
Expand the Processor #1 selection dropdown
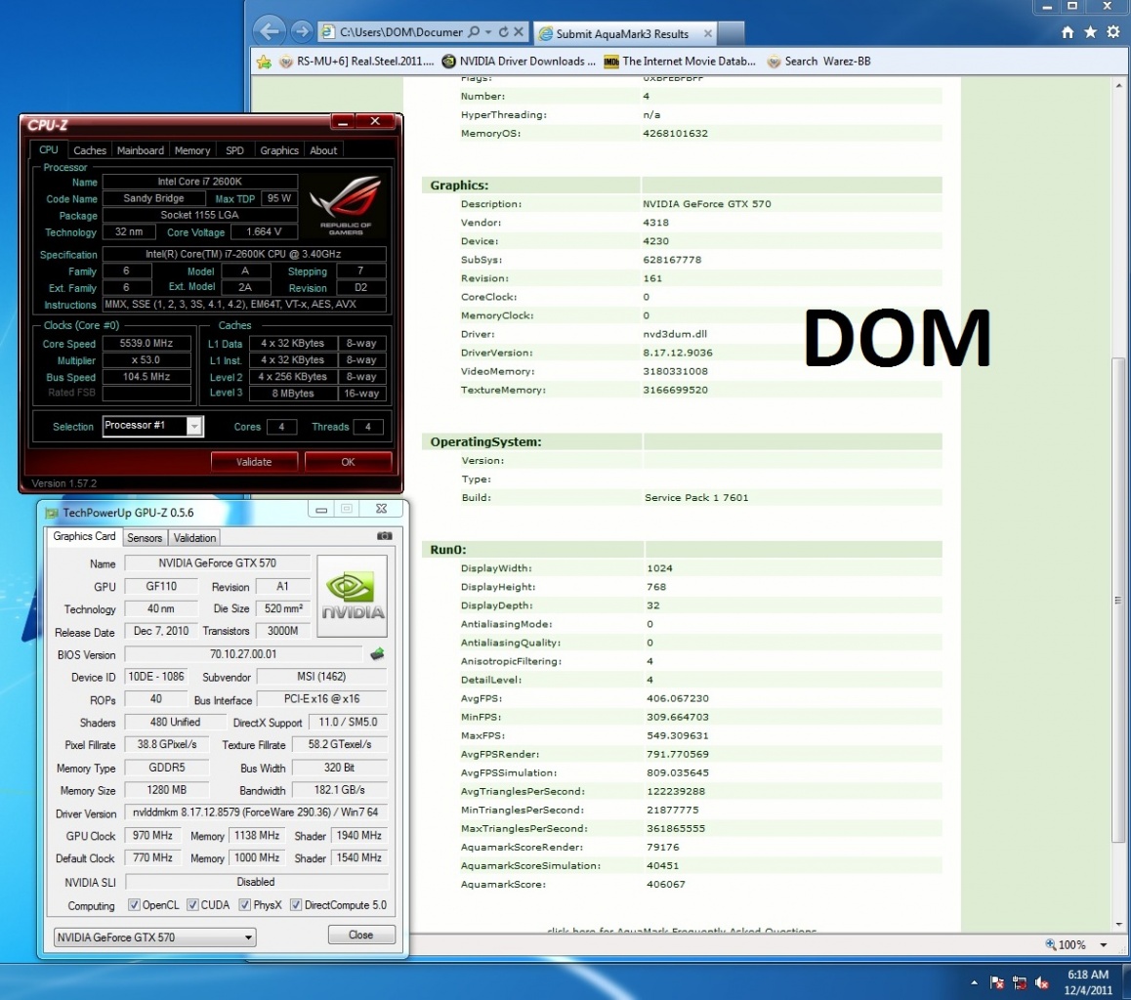pyautogui.click(x=194, y=427)
